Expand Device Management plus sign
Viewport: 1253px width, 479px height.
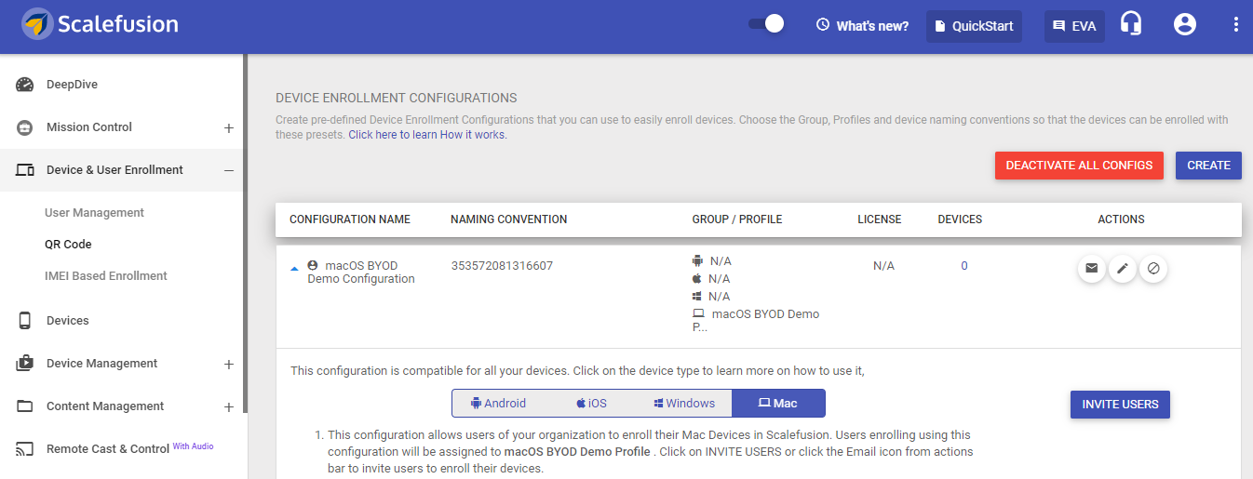[229, 365]
